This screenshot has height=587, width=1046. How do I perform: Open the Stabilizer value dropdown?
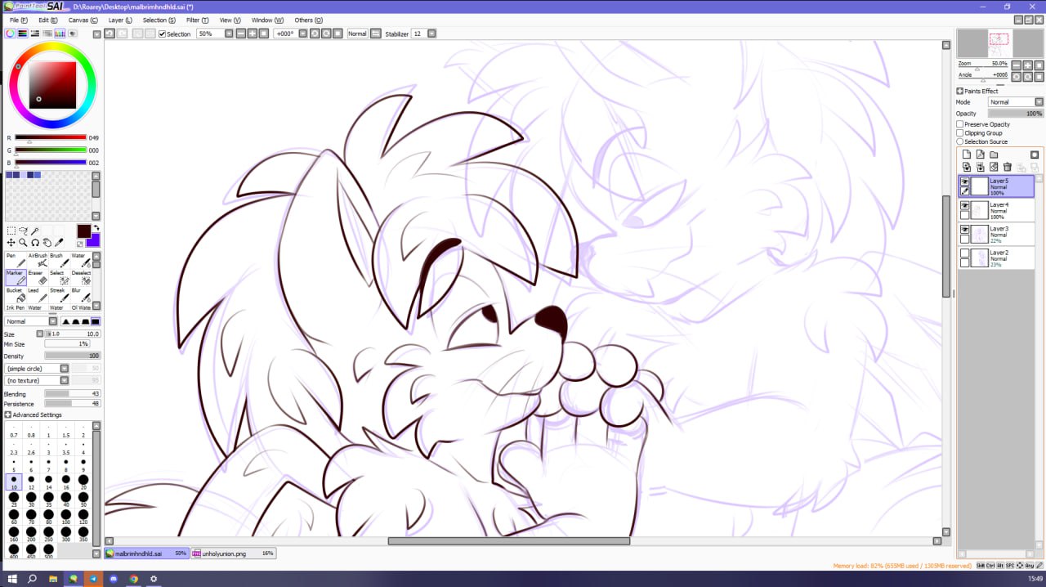(x=431, y=34)
